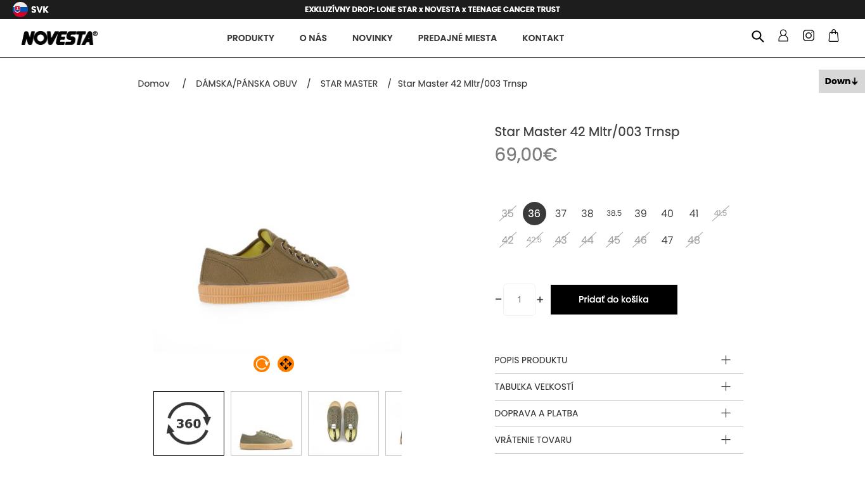Open the user account icon
This screenshot has height=486, width=865.
click(x=783, y=36)
